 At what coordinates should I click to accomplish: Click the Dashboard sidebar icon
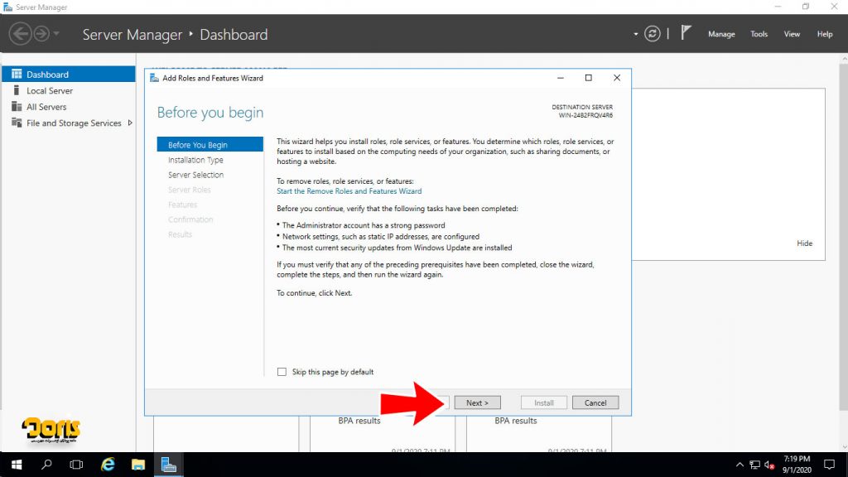(x=17, y=74)
